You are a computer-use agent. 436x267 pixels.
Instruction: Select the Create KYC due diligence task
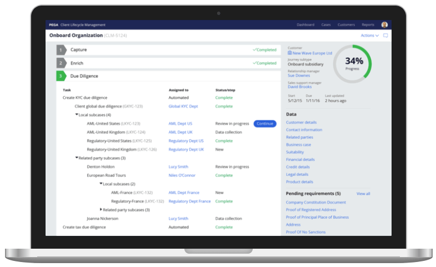(x=85, y=98)
